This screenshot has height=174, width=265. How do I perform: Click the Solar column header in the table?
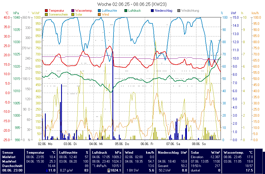click(195, 153)
